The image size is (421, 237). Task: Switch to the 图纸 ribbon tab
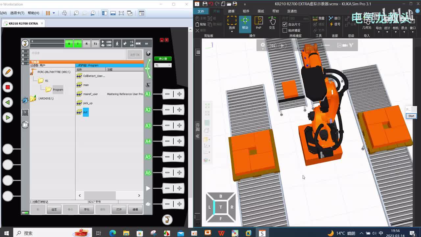point(261,11)
